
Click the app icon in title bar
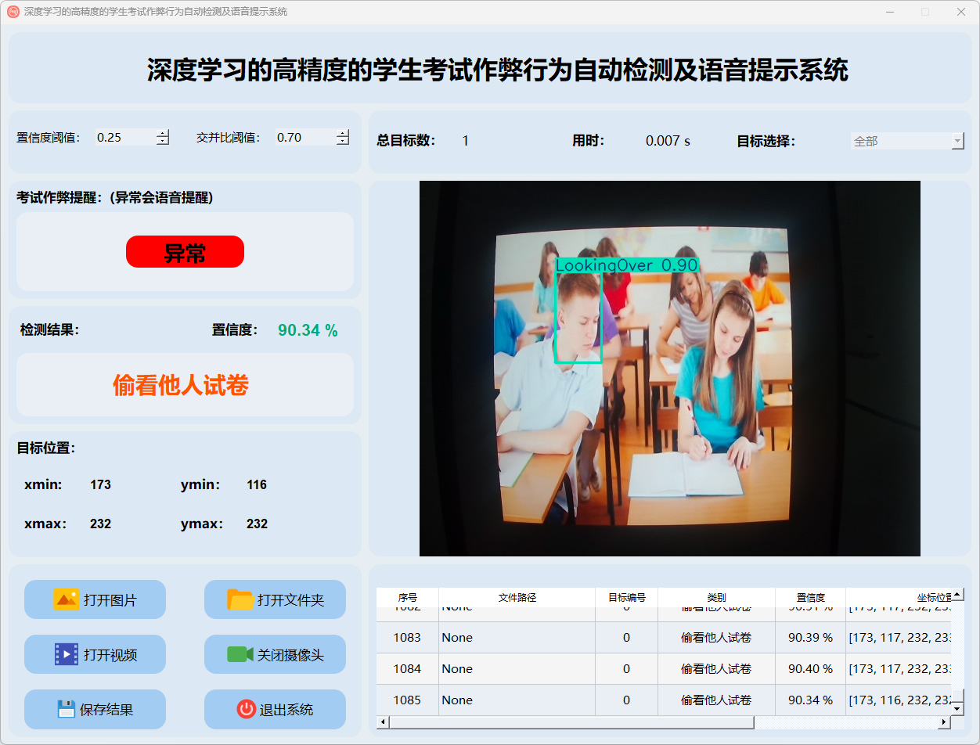[x=13, y=12]
